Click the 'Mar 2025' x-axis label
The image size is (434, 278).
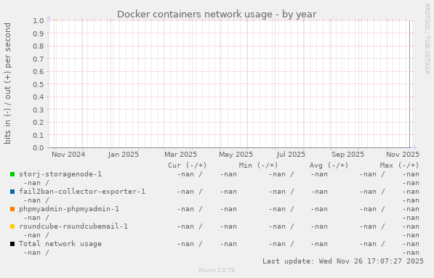[180, 154]
